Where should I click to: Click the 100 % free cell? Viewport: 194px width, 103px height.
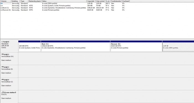108,3
